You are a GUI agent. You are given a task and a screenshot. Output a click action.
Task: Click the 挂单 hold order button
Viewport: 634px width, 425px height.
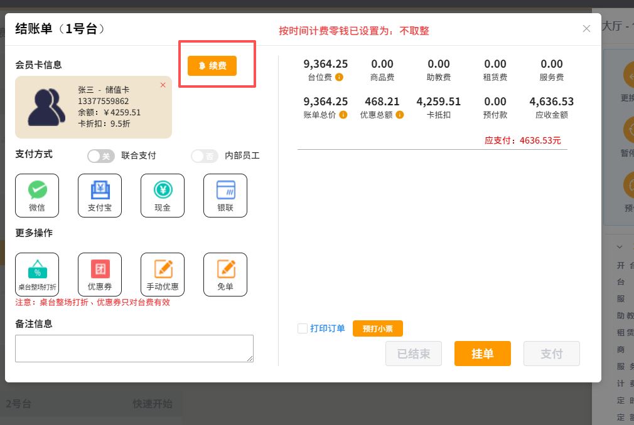[482, 354]
